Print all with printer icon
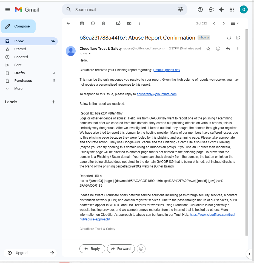 click(229, 38)
